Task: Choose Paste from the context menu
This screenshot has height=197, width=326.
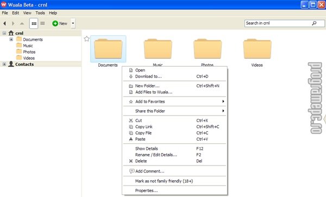Action: [x=174, y=139]
